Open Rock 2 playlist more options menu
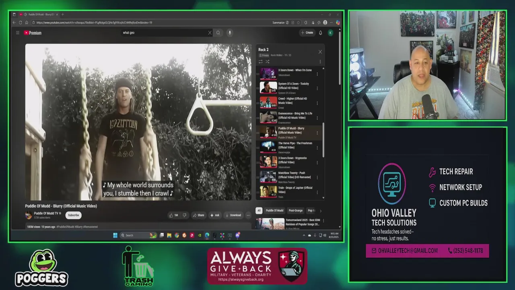Image resolution: width=515 pixels, height=290 pixels. [x=320, y=62]
